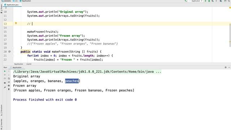The image size is (231, 130).
Task: Click the 'Frozen array' console output line
Action: pos(25,86)
